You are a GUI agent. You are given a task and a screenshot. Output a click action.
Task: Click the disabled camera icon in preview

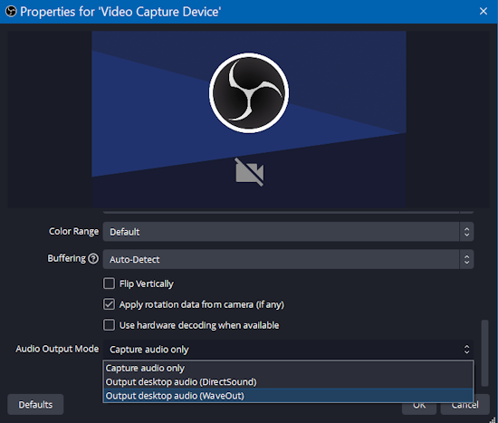249,172
